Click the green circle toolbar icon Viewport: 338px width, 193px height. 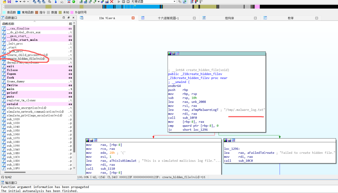tap(73, 2)
